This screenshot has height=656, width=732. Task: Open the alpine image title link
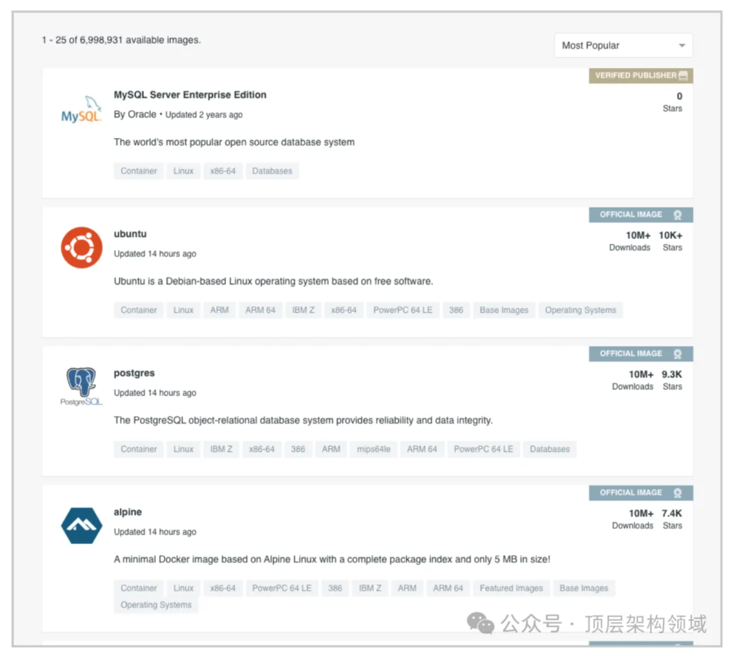(x=127, y=512)
